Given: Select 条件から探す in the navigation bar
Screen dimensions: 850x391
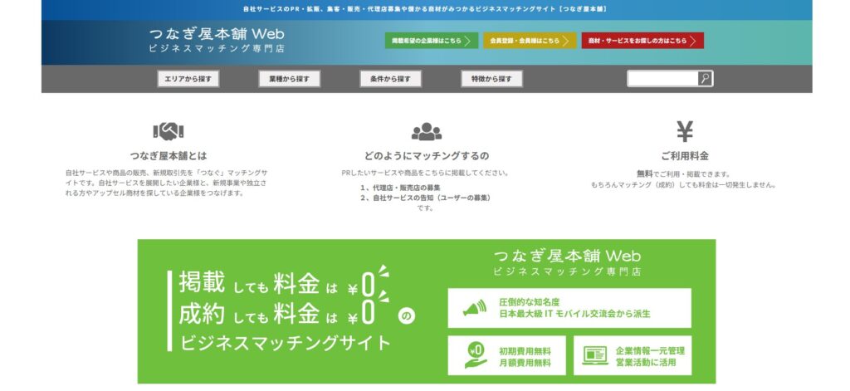Looking at the screenshot, I should pyautogui.click(x=390, y=79).
